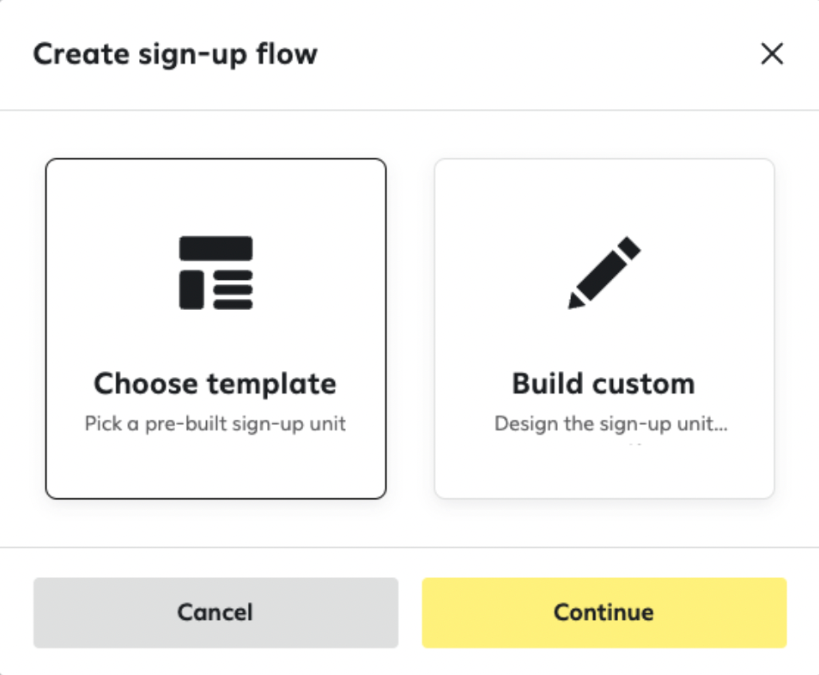Viewport: 819px width, 675px height.
Task: Click the template layout icon
Action: (215, 273)
